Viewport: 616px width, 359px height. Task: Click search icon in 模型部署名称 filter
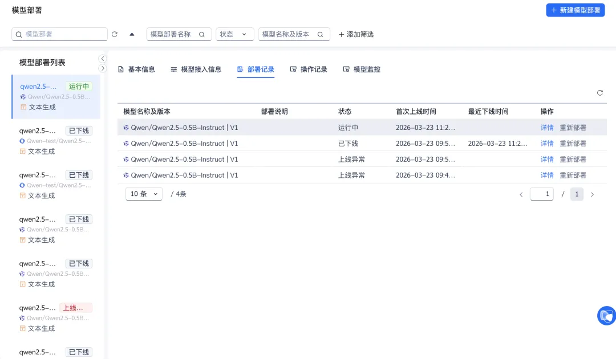pyautogui.click(x=202, y=34)
